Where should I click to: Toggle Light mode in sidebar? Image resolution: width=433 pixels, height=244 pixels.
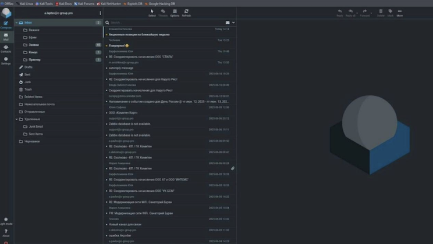[x=6, y=221]
